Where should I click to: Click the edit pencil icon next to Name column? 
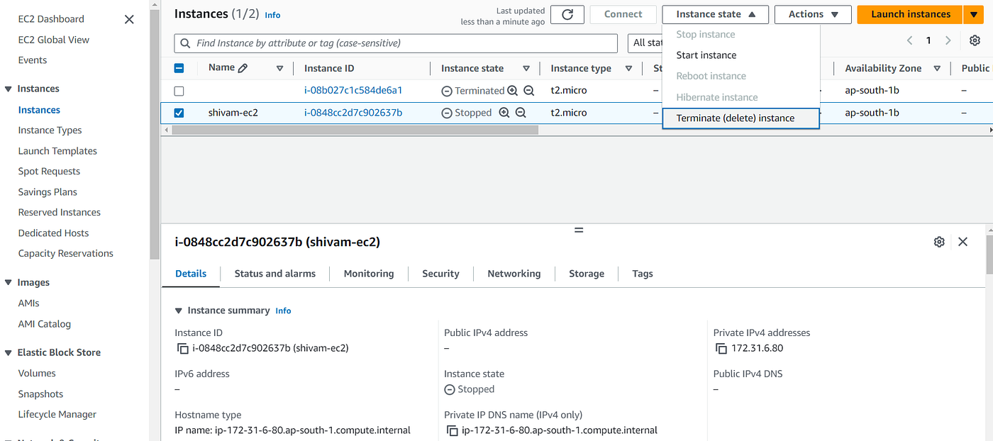[x=243, y=68]
